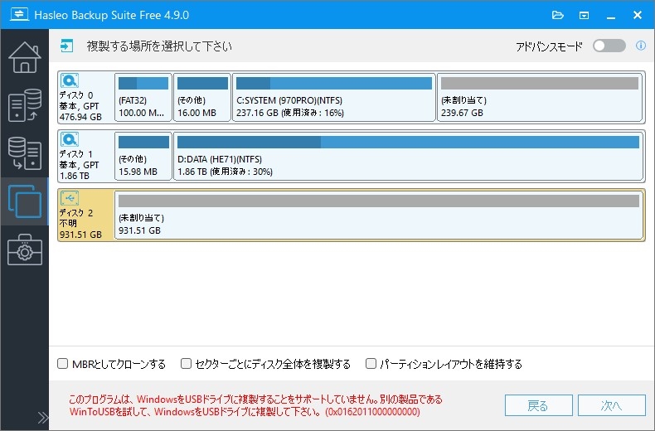Viewport: 655px width, 431px height.
Task: Toggle the アドバンスモード switch
Action: pos(609,46)
